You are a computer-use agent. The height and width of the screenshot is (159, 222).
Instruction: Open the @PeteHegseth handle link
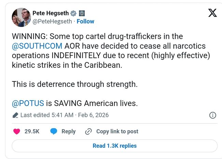[x=52, y=21]
